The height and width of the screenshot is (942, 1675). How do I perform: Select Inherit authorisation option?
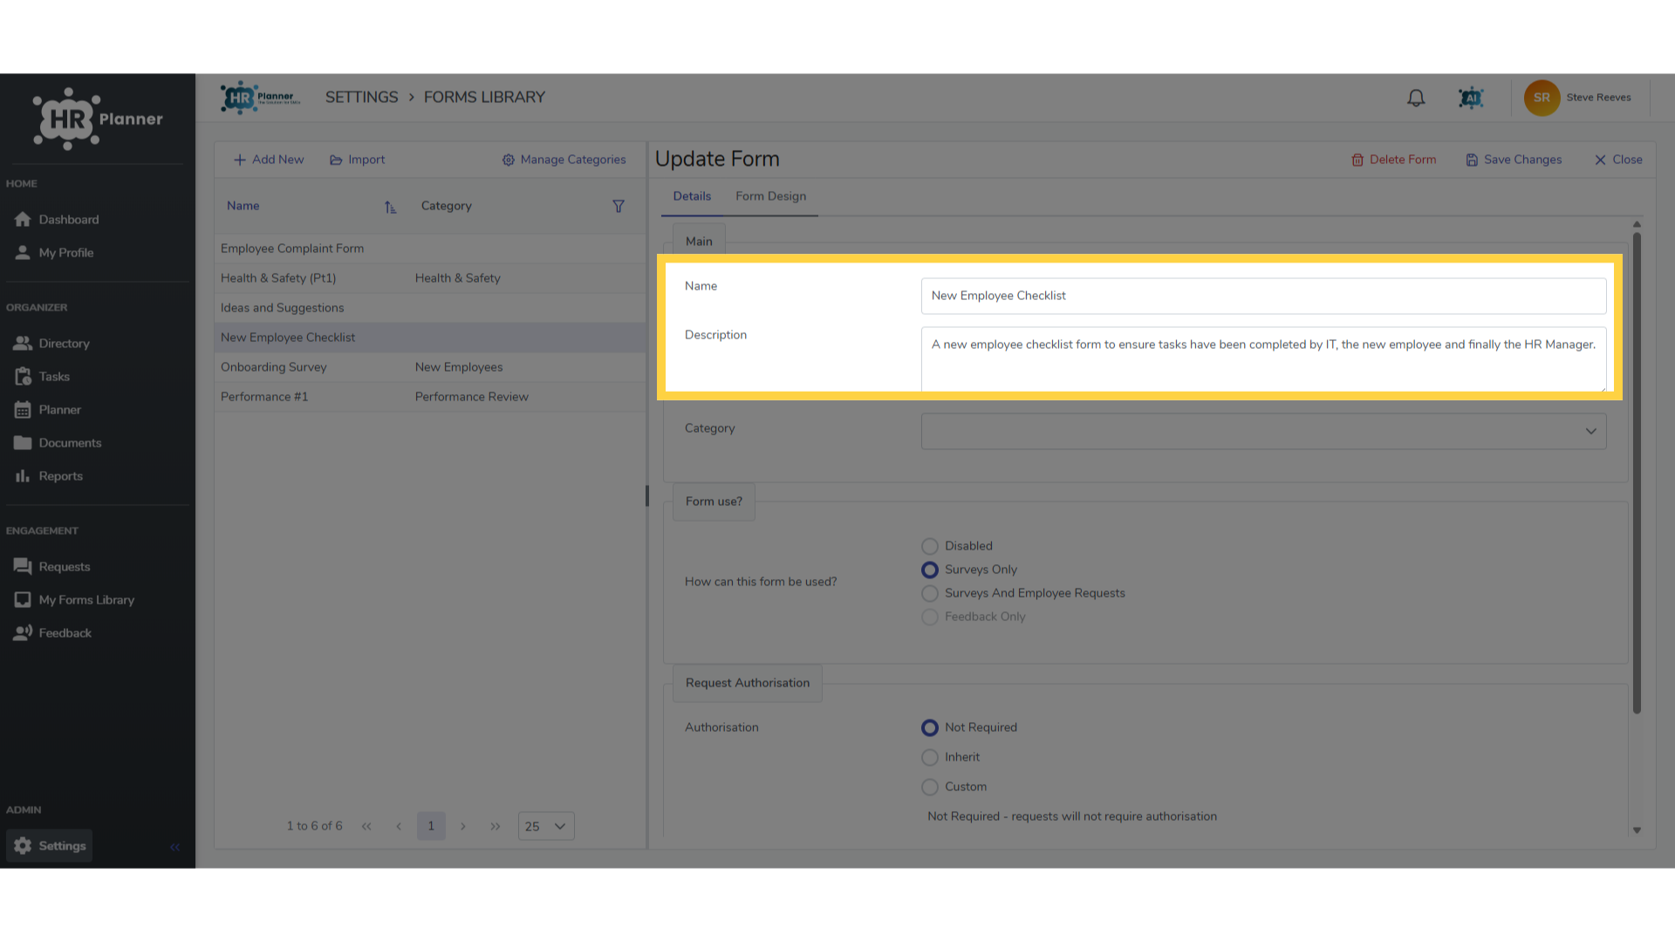pos(930,757)
